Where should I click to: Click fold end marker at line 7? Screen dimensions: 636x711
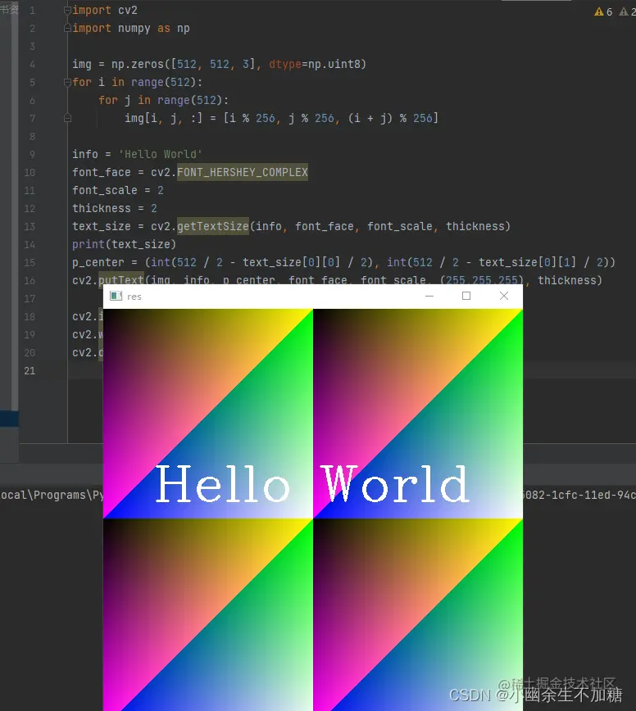click(67, 118)
